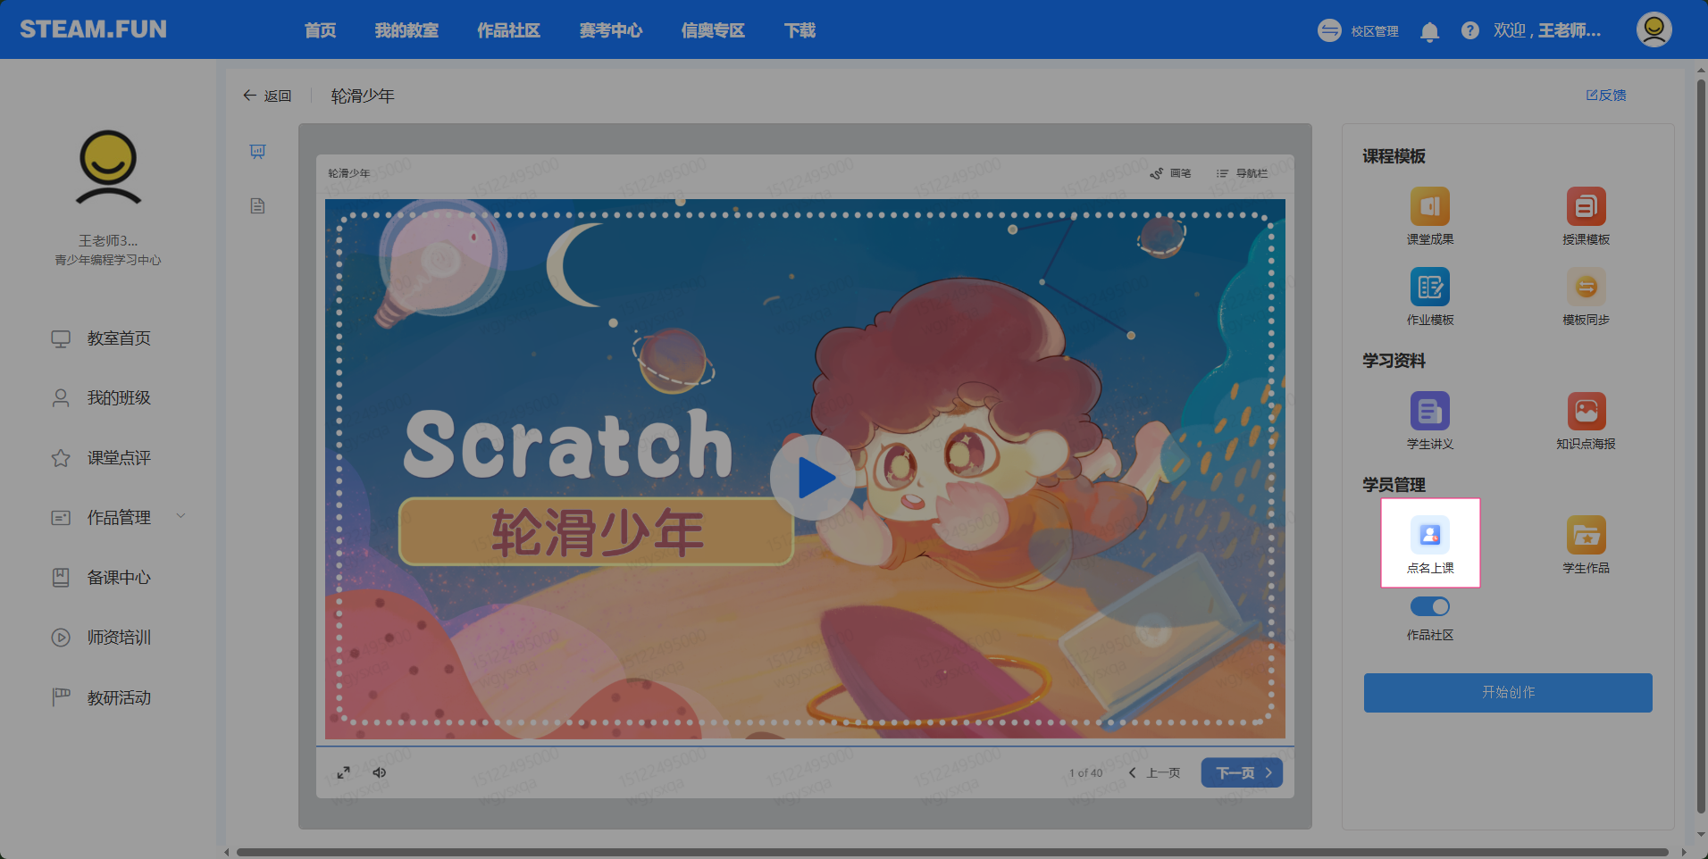Image resolution: width=1708 pixels, height=859 pixels.
Task: Go back with the 上一页 button
Action: [1154, 772]
